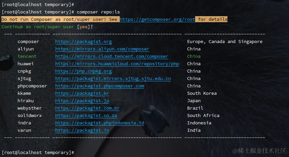Select the repo name 'varun'
The width and height of the screenshot is (289, 157).
[x=24, y=130]
